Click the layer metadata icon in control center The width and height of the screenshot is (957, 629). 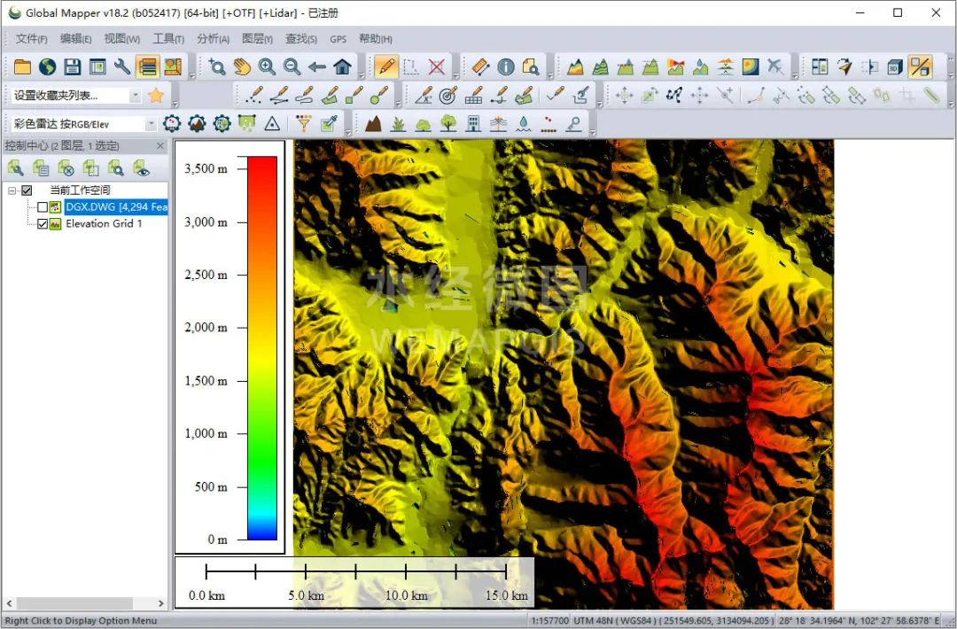[41, 167]
